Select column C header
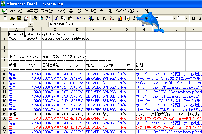 (55, 30)
